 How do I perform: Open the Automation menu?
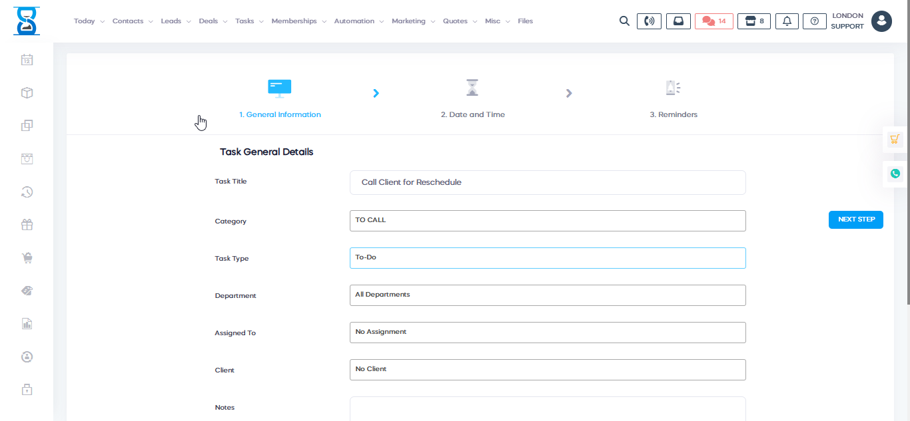click(358, 21)
